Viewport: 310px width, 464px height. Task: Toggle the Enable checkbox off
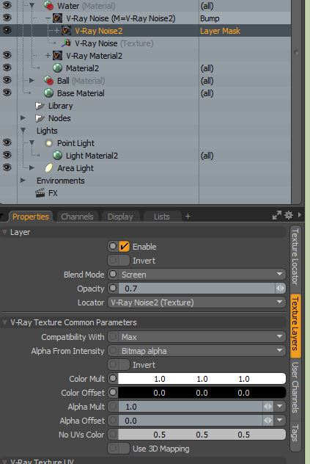(124, 246)
